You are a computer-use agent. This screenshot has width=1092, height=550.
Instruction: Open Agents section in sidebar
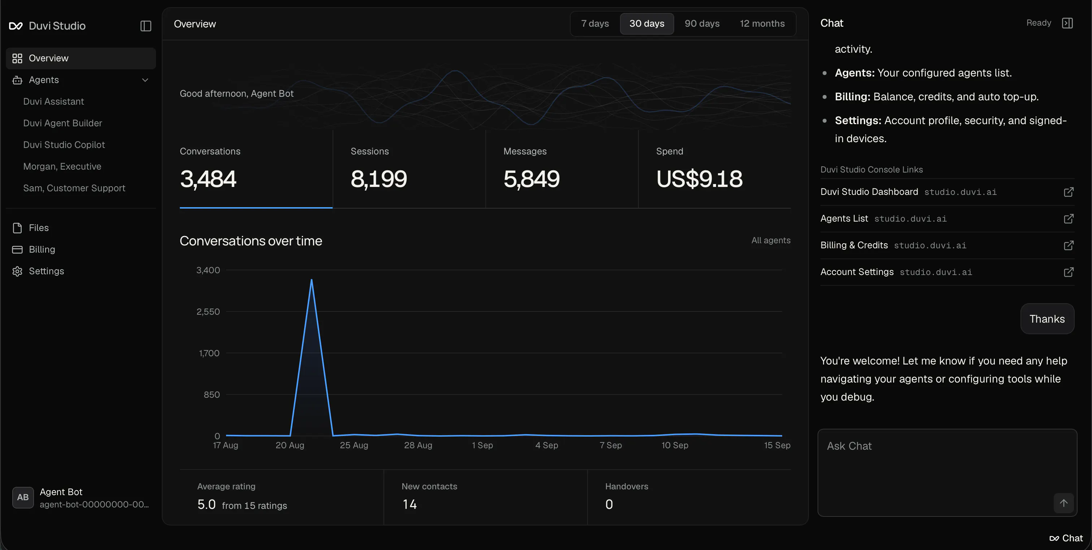click(x=81, y=80)
